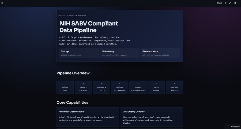Click 'Missing-value handling, duplicate removal' description
The height and width of the screenshot is (129, 241).
[148, 120]
